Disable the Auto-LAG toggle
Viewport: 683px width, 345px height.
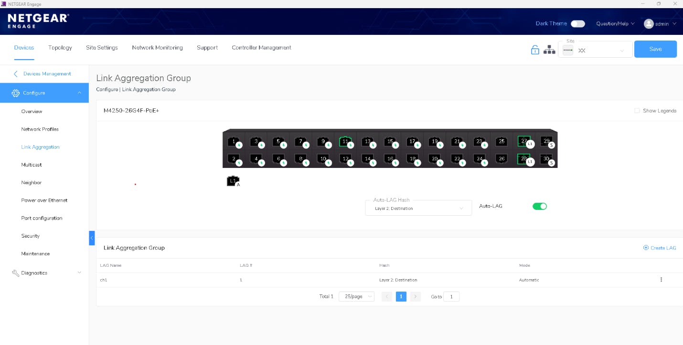(539, 206)
